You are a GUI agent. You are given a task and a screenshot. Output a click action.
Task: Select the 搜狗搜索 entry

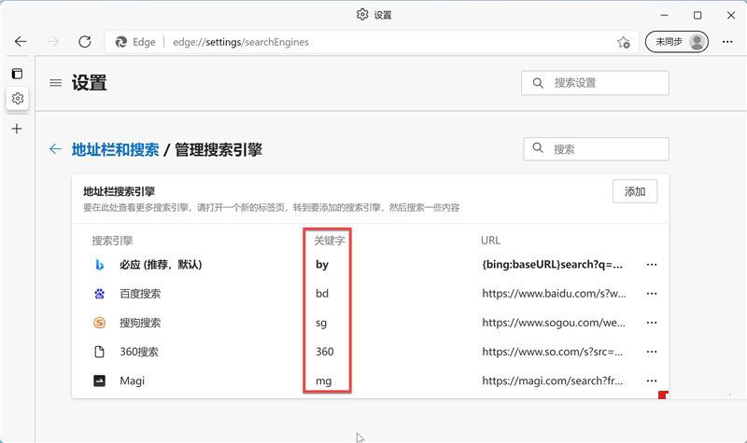point(140,323)
